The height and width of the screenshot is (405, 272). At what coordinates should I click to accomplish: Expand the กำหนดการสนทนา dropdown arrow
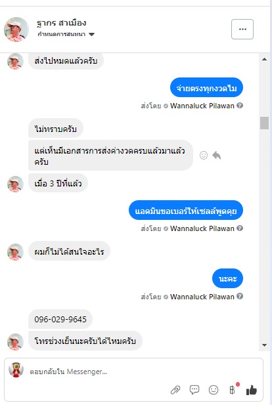91,34
